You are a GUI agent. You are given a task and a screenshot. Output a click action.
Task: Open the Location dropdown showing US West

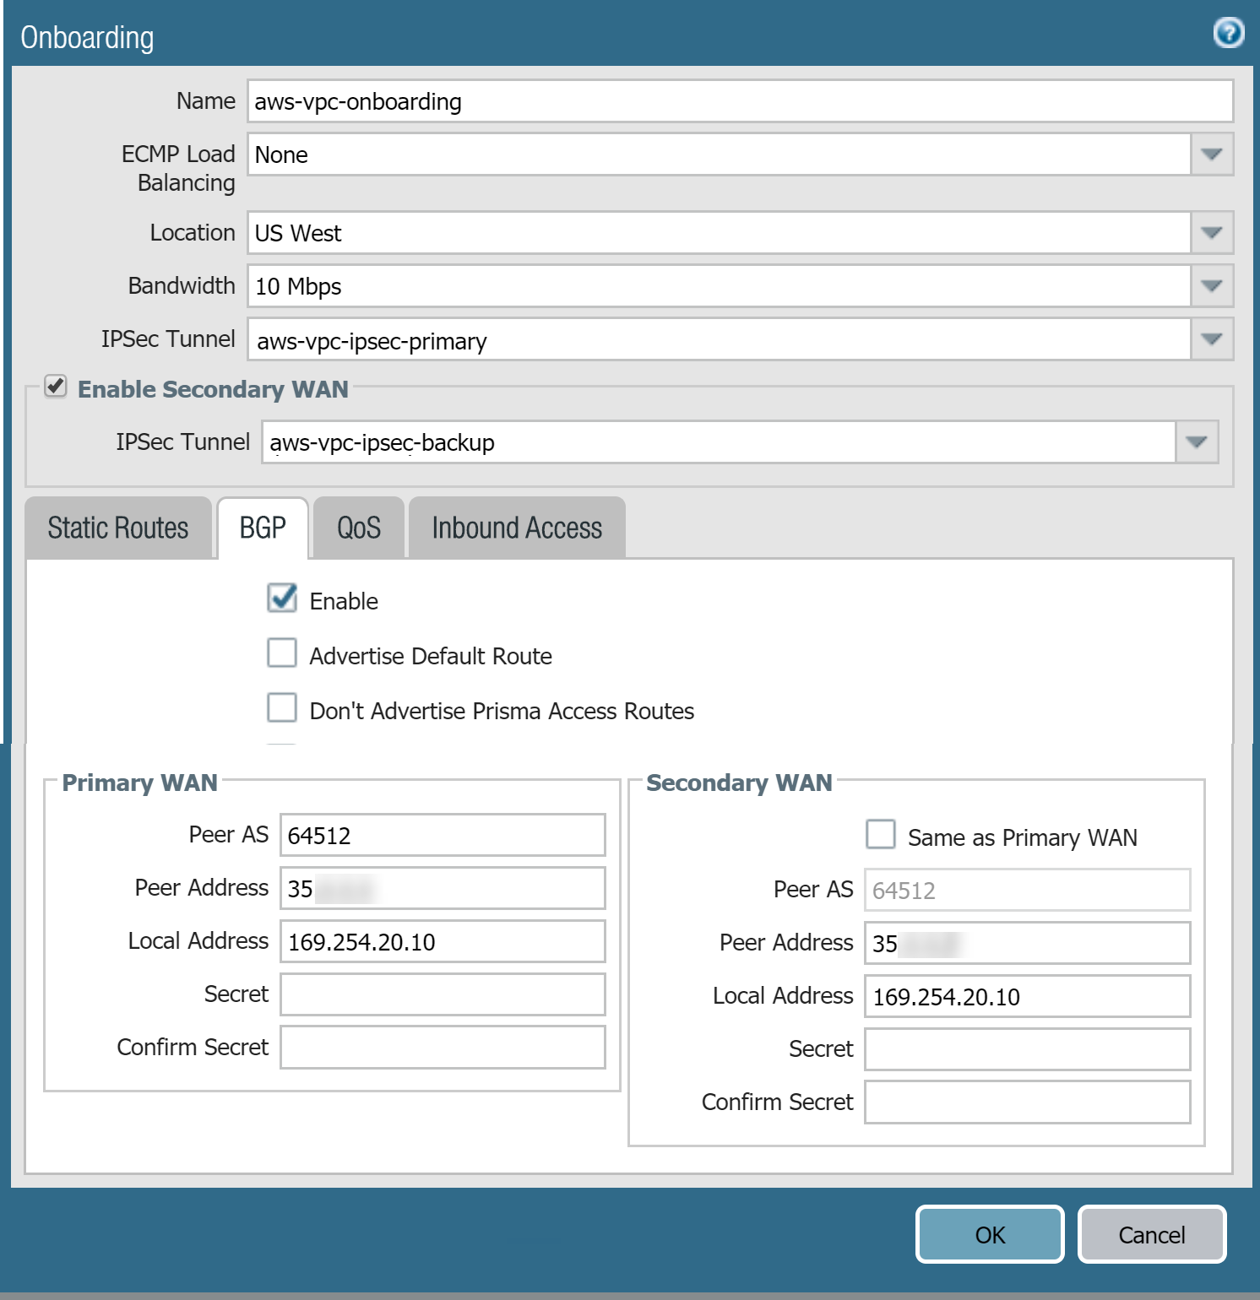(1212, 233)
